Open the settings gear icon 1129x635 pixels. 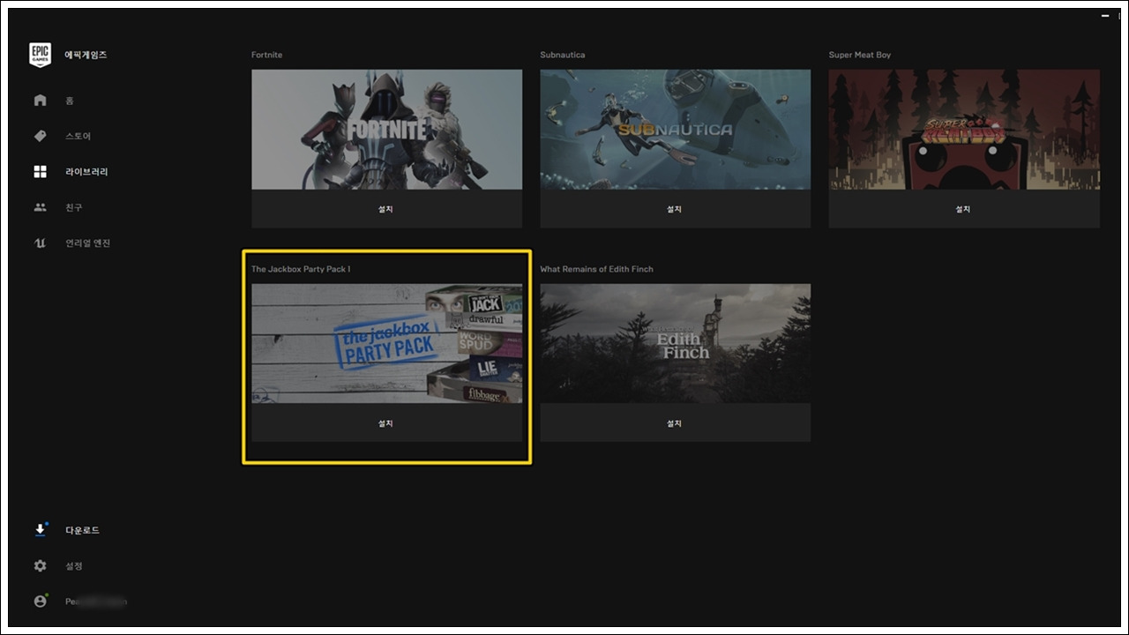[x=40, y=566]
